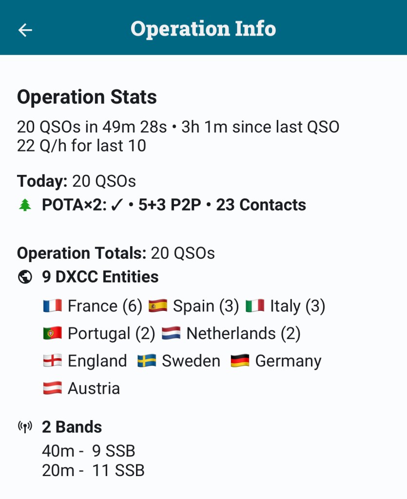
Task: Tap the France flag icon
Action: tap(52, 306)
